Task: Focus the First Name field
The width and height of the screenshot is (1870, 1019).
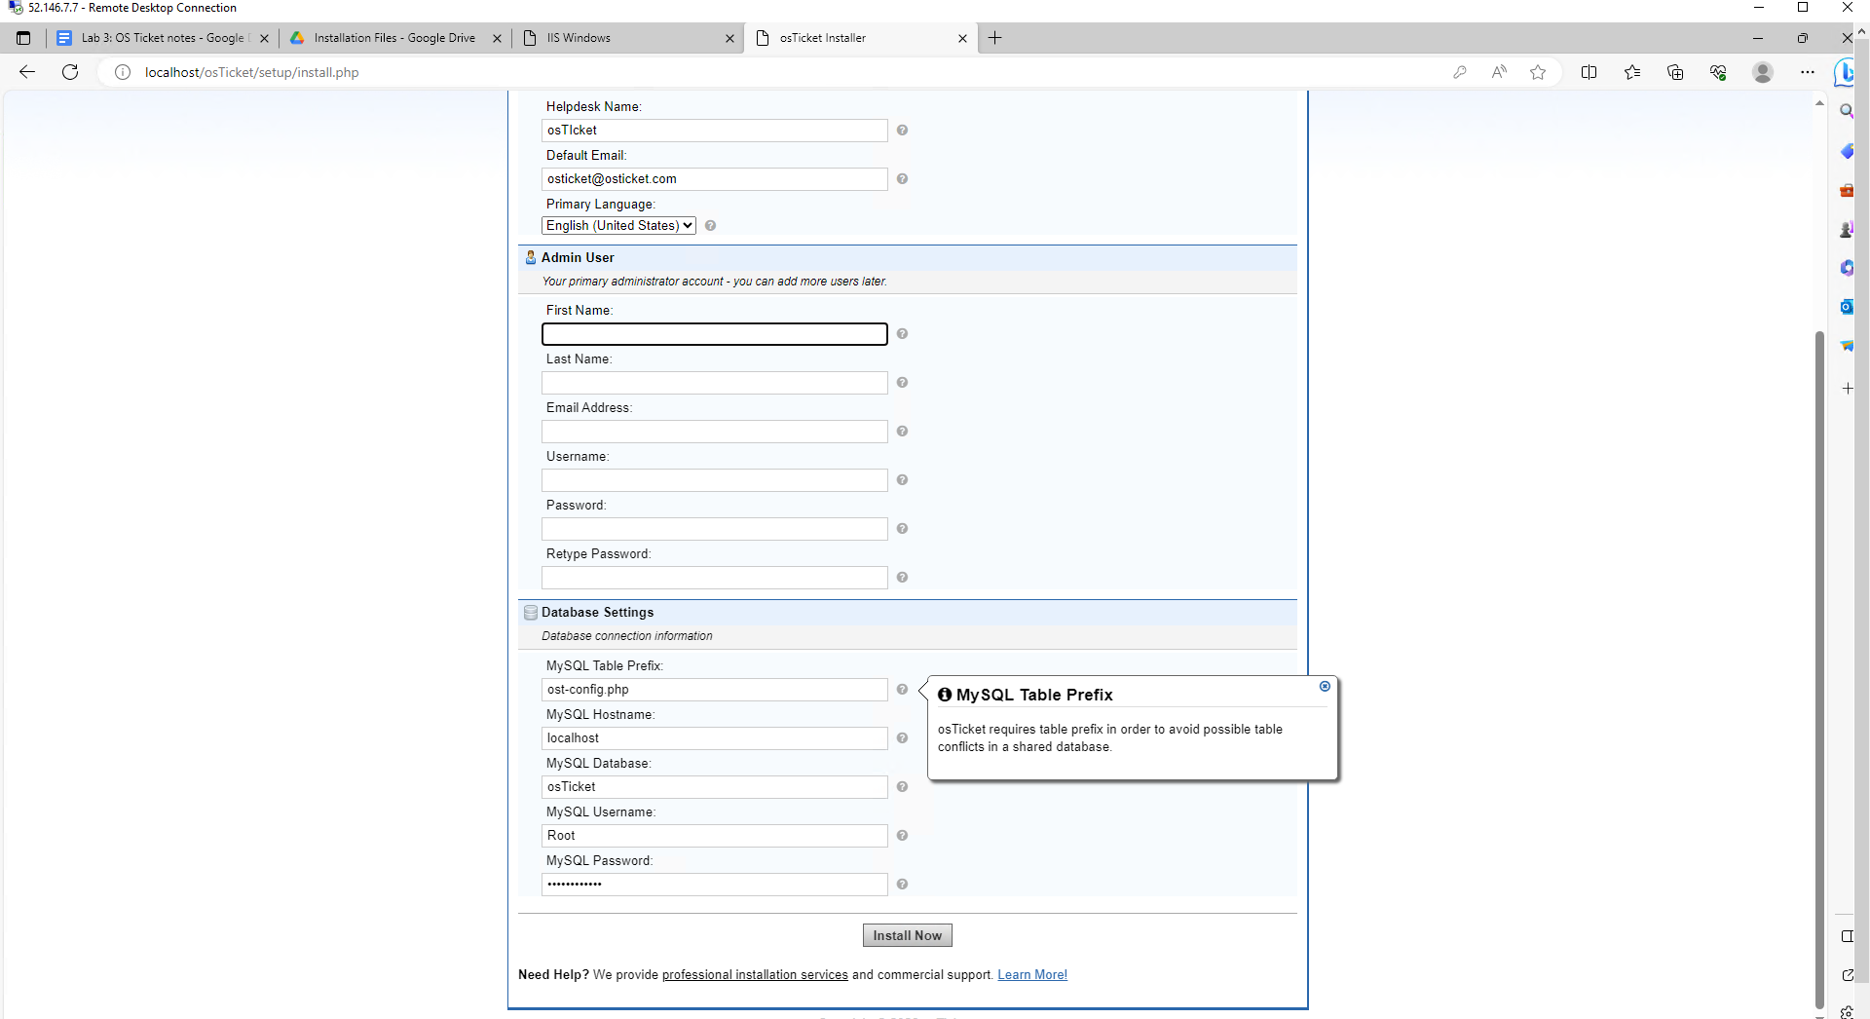Action: click(x=714, y=334)
